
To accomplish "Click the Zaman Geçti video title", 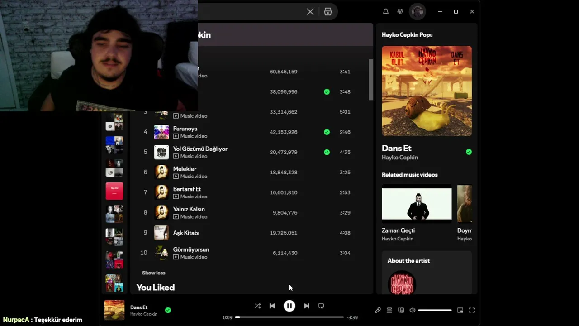I will (398, 230).
